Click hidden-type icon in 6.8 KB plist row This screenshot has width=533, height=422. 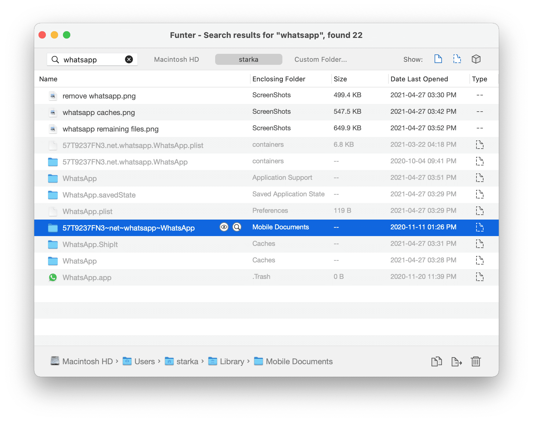pos(480,145)
